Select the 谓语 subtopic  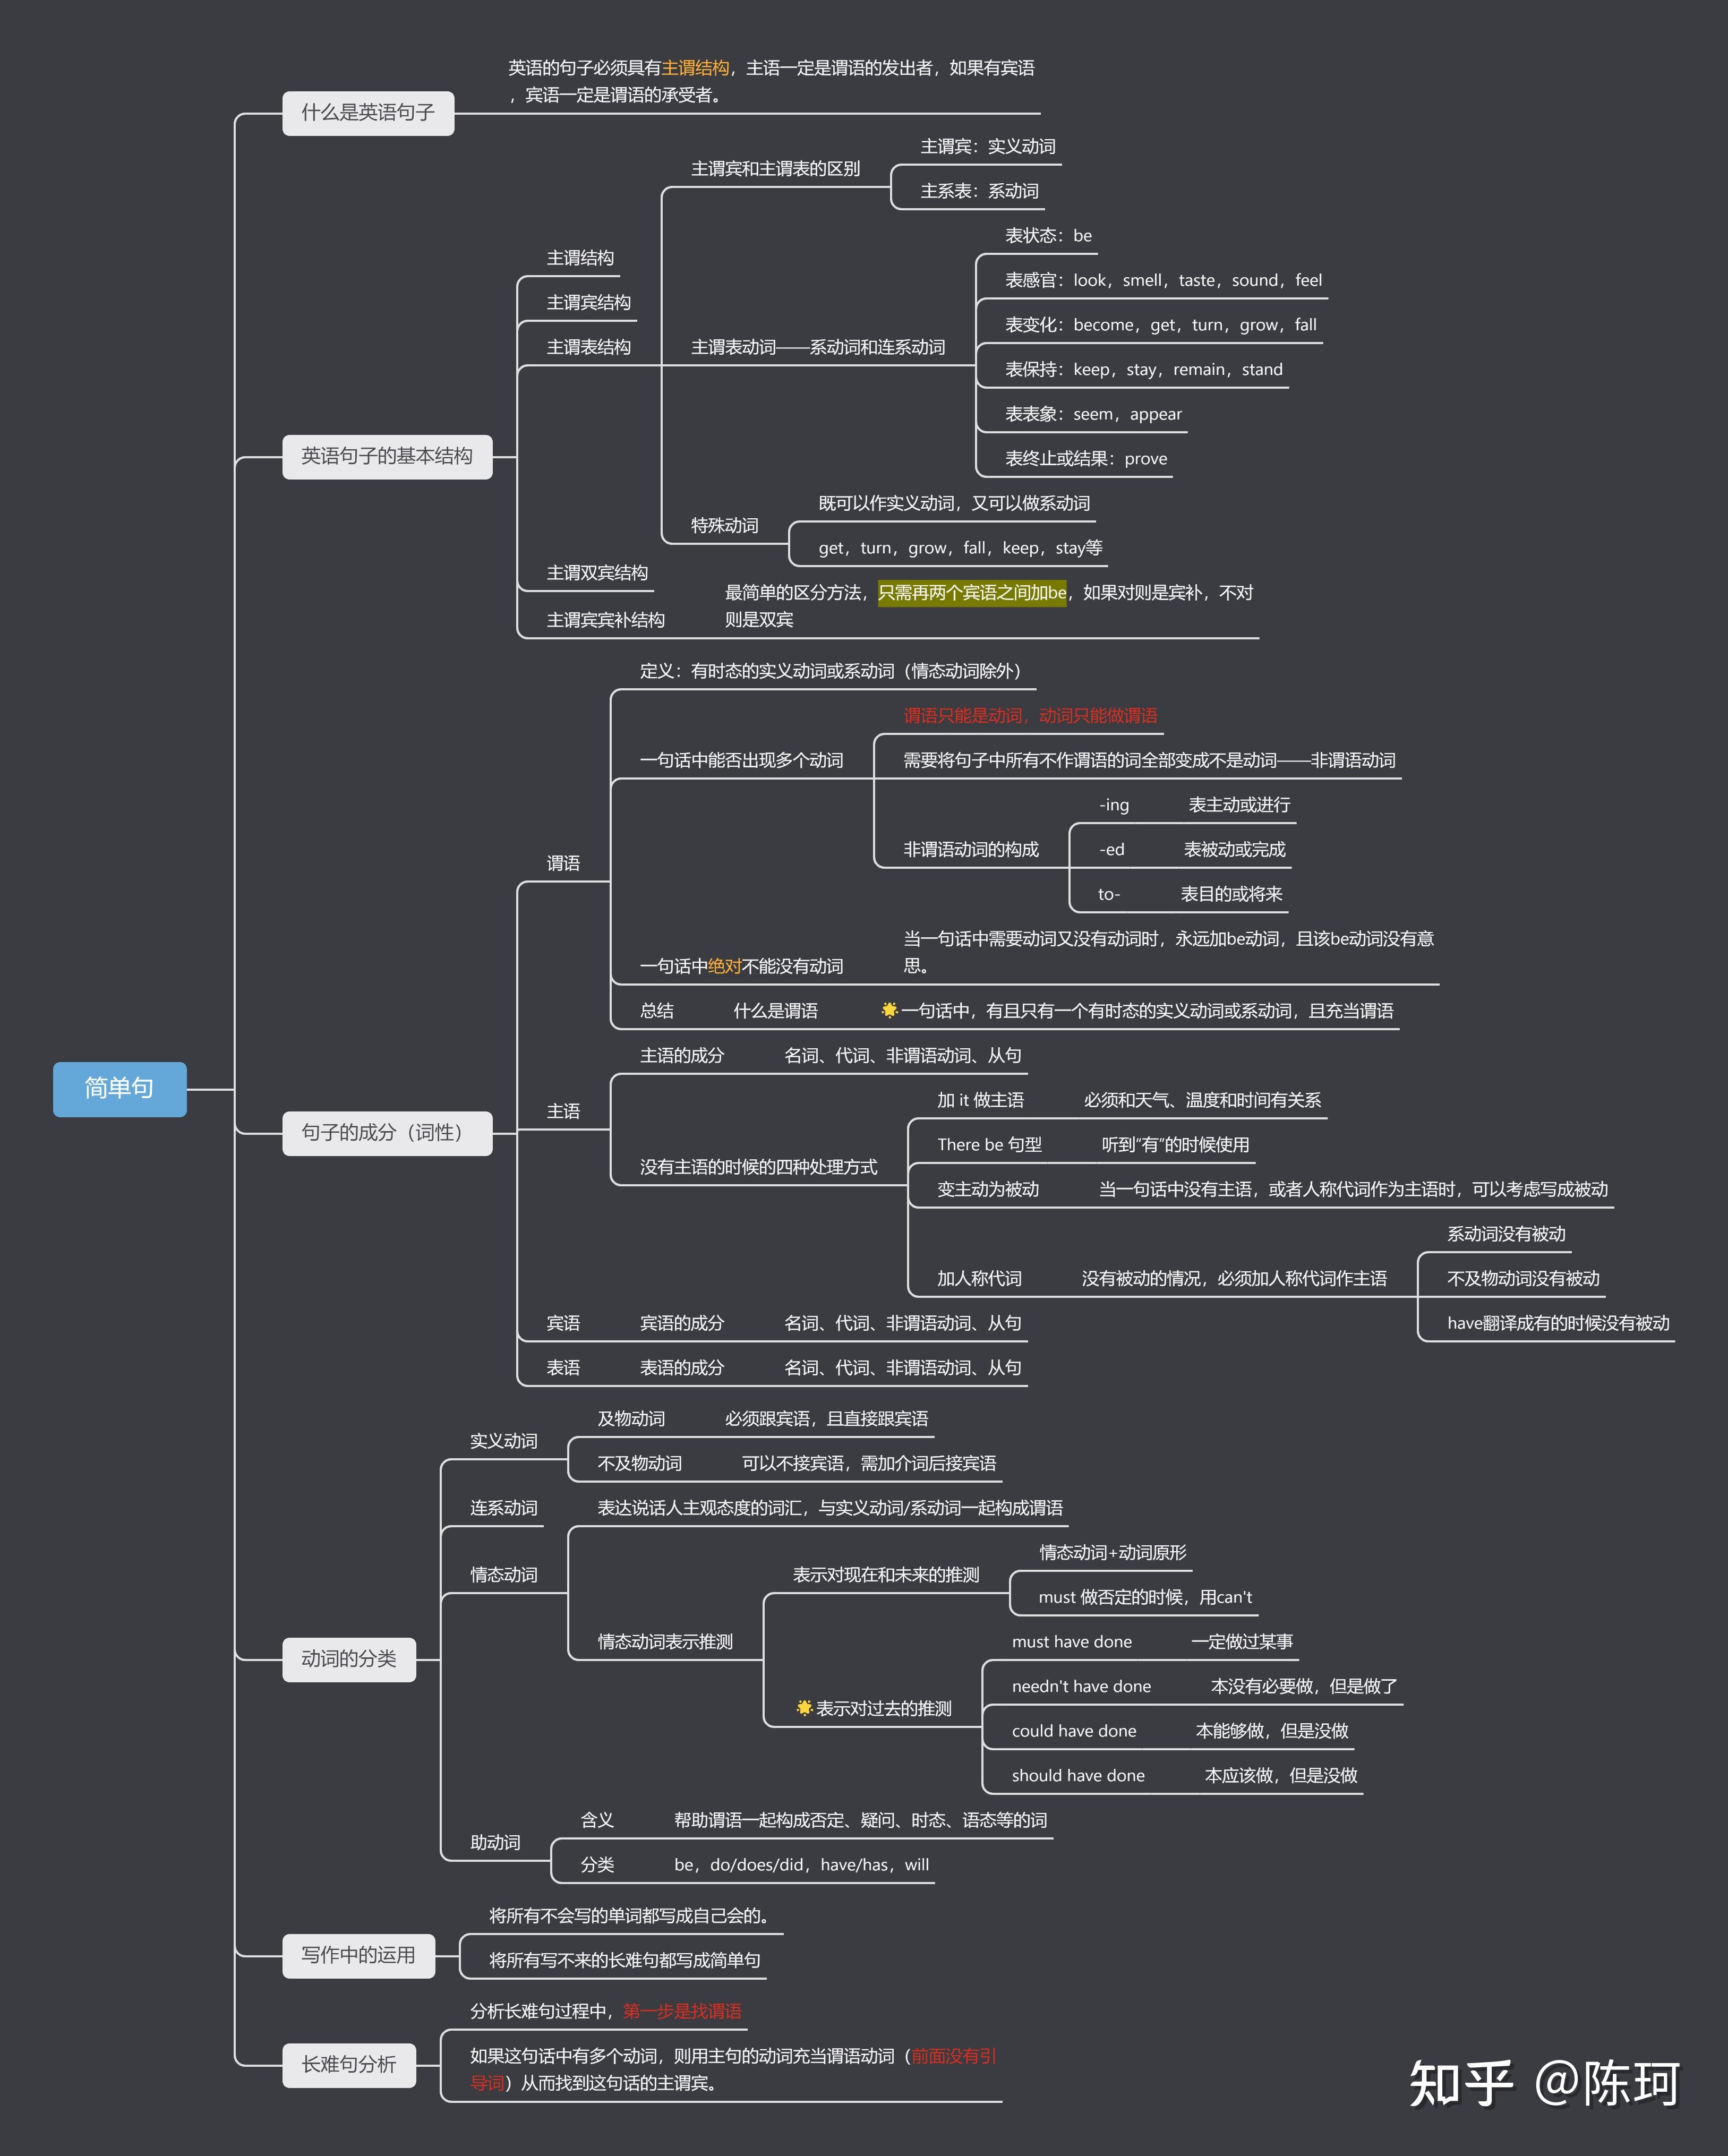pyautogui.click(x=563, y=863)
